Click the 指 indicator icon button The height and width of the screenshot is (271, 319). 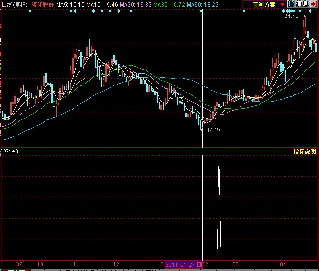(291, 4)
